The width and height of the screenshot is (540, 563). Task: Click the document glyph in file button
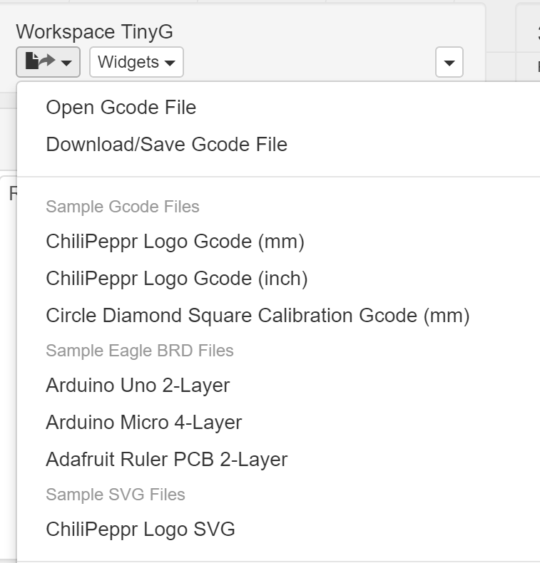coord(31,62)
